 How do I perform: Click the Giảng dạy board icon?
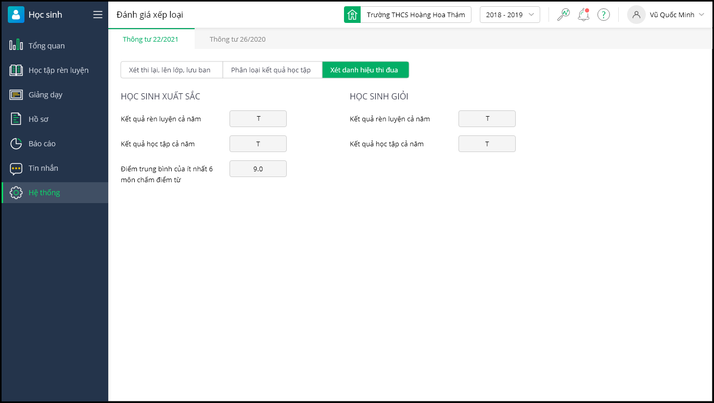[x=16, y=94]
